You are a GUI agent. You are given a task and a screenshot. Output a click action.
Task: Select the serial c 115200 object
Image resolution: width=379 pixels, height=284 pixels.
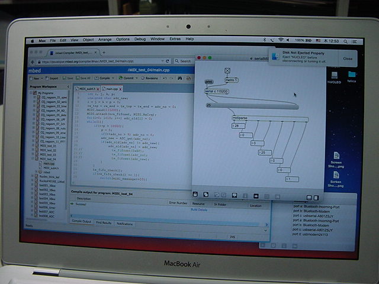coord(217,92)
